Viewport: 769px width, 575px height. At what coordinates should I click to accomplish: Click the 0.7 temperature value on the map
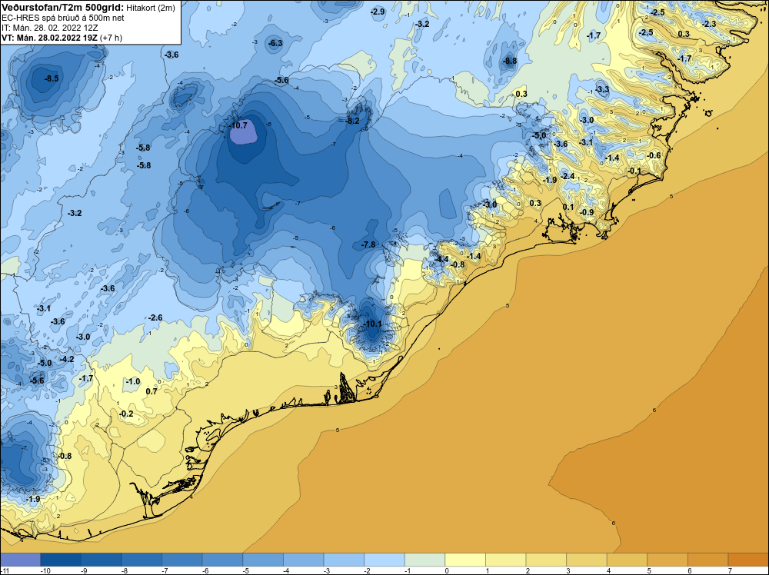point(151,392)
